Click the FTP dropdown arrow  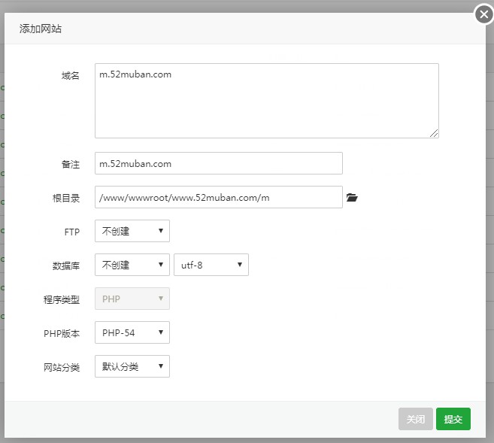pyautogui.click(x=161, y=231)
